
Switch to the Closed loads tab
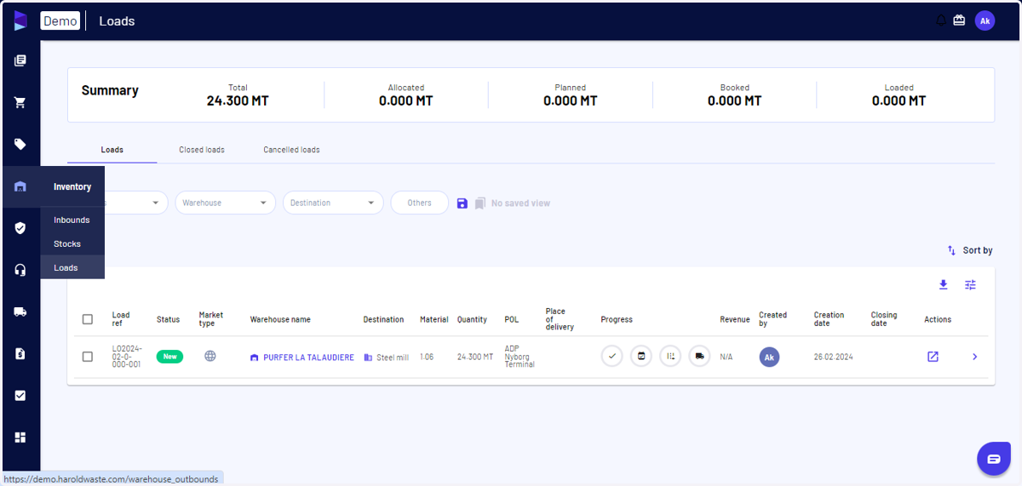coord(202,150)
